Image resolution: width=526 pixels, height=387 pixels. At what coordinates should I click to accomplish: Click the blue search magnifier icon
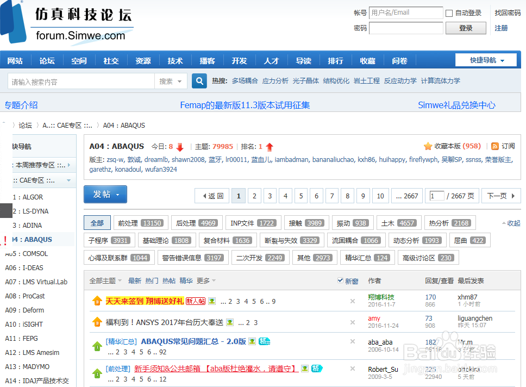[199, 81]
